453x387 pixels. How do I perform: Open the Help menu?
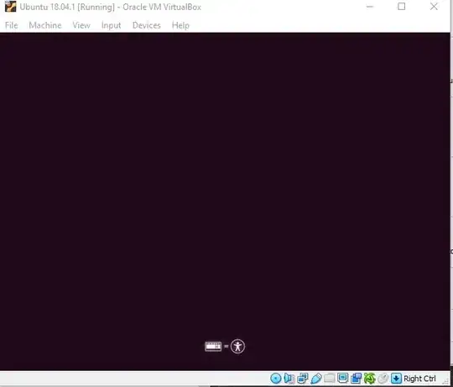[180, 25]
